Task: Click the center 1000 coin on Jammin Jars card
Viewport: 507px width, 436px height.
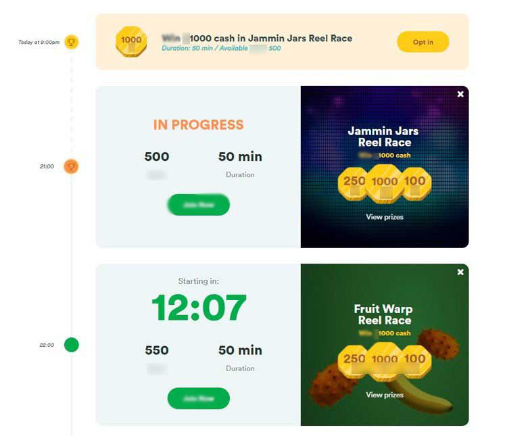Action: (385, 183)
